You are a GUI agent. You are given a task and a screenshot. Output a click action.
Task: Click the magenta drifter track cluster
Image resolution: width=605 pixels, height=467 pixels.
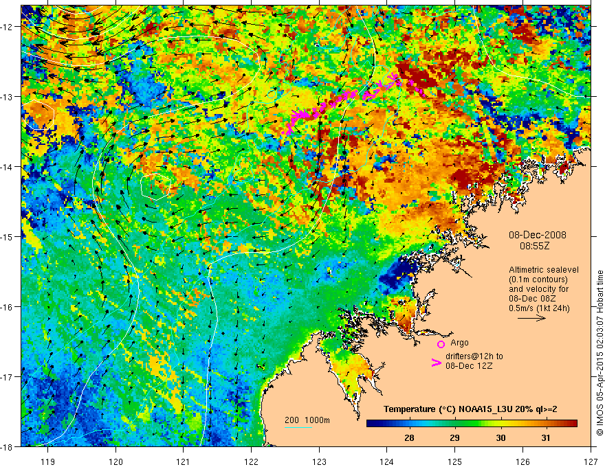pos(353,103)
